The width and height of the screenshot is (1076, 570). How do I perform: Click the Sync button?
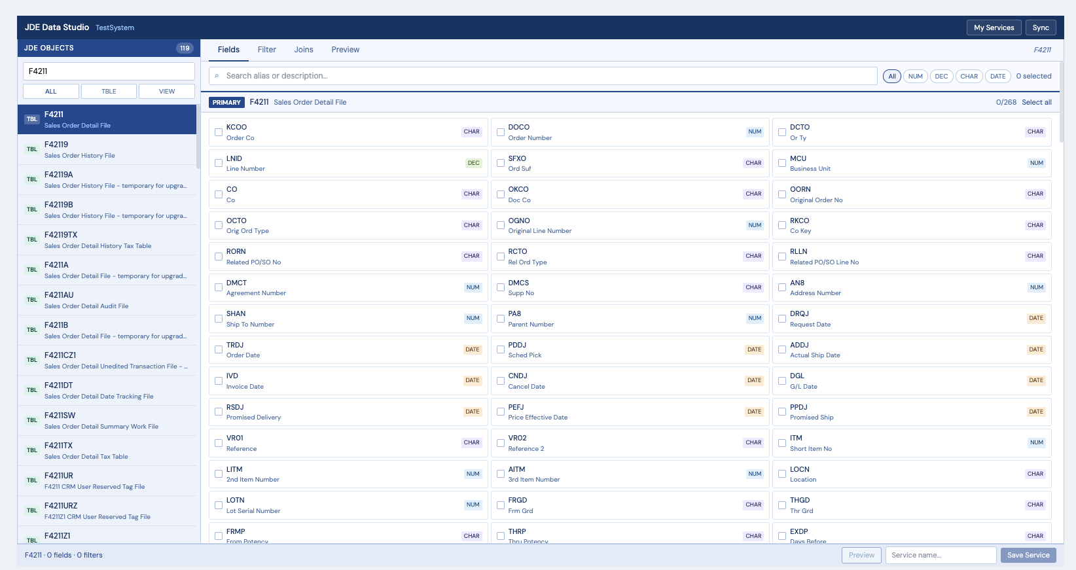coord(1041,27)
